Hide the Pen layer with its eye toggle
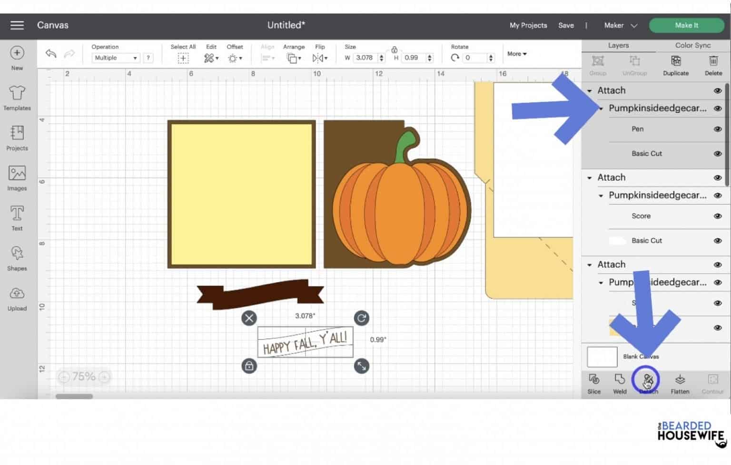The width and height of the screenshot is (731, 465). (717, 129)
